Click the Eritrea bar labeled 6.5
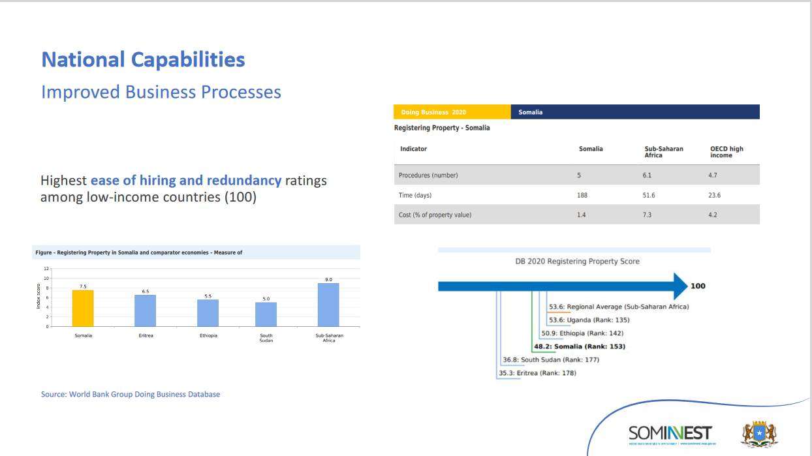Image resolution: width=812 pixels, height=456 pixels. [x=146, y=310]
